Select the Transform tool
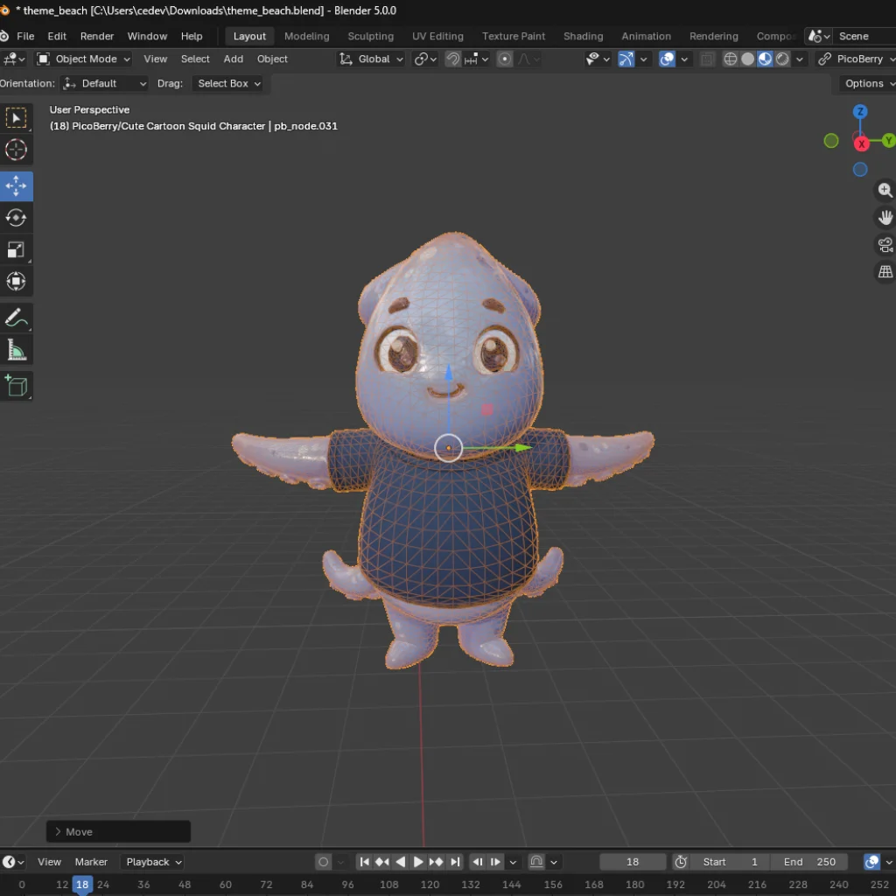The image size is (896, 896). coord(16,281)
